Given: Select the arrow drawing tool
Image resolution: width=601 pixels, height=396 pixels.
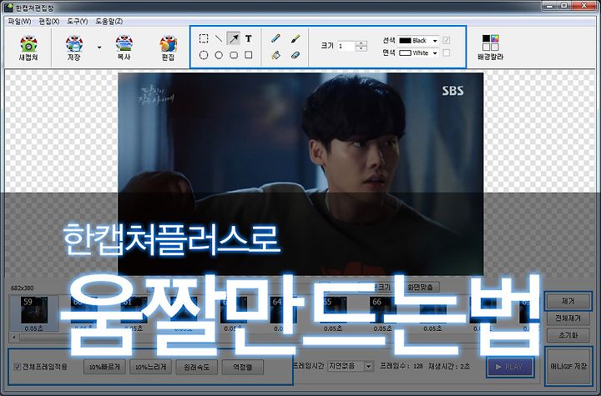Looking at the screenshot, I should pyautogui.click(x=234, y=38).
